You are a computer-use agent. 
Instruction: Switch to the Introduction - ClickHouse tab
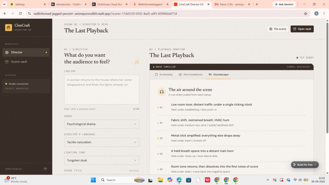pos(69,4)
